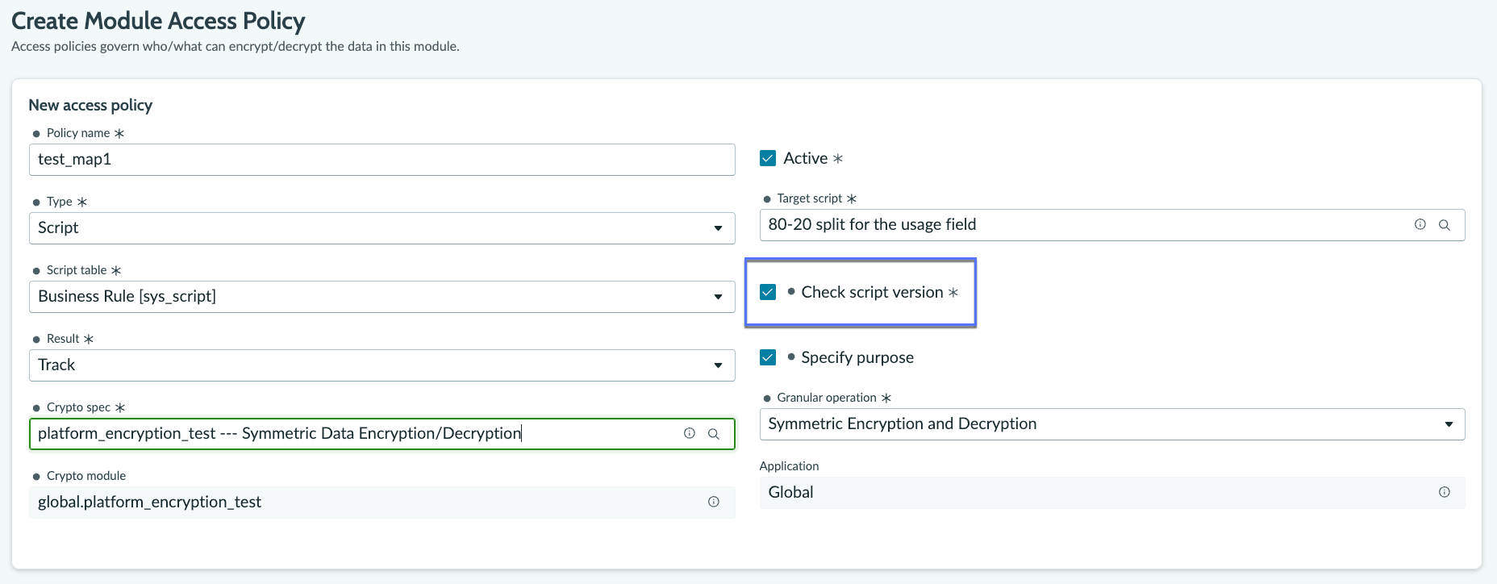Click the 'Granular operation' label
The image size is (1497, 584).
827,398
